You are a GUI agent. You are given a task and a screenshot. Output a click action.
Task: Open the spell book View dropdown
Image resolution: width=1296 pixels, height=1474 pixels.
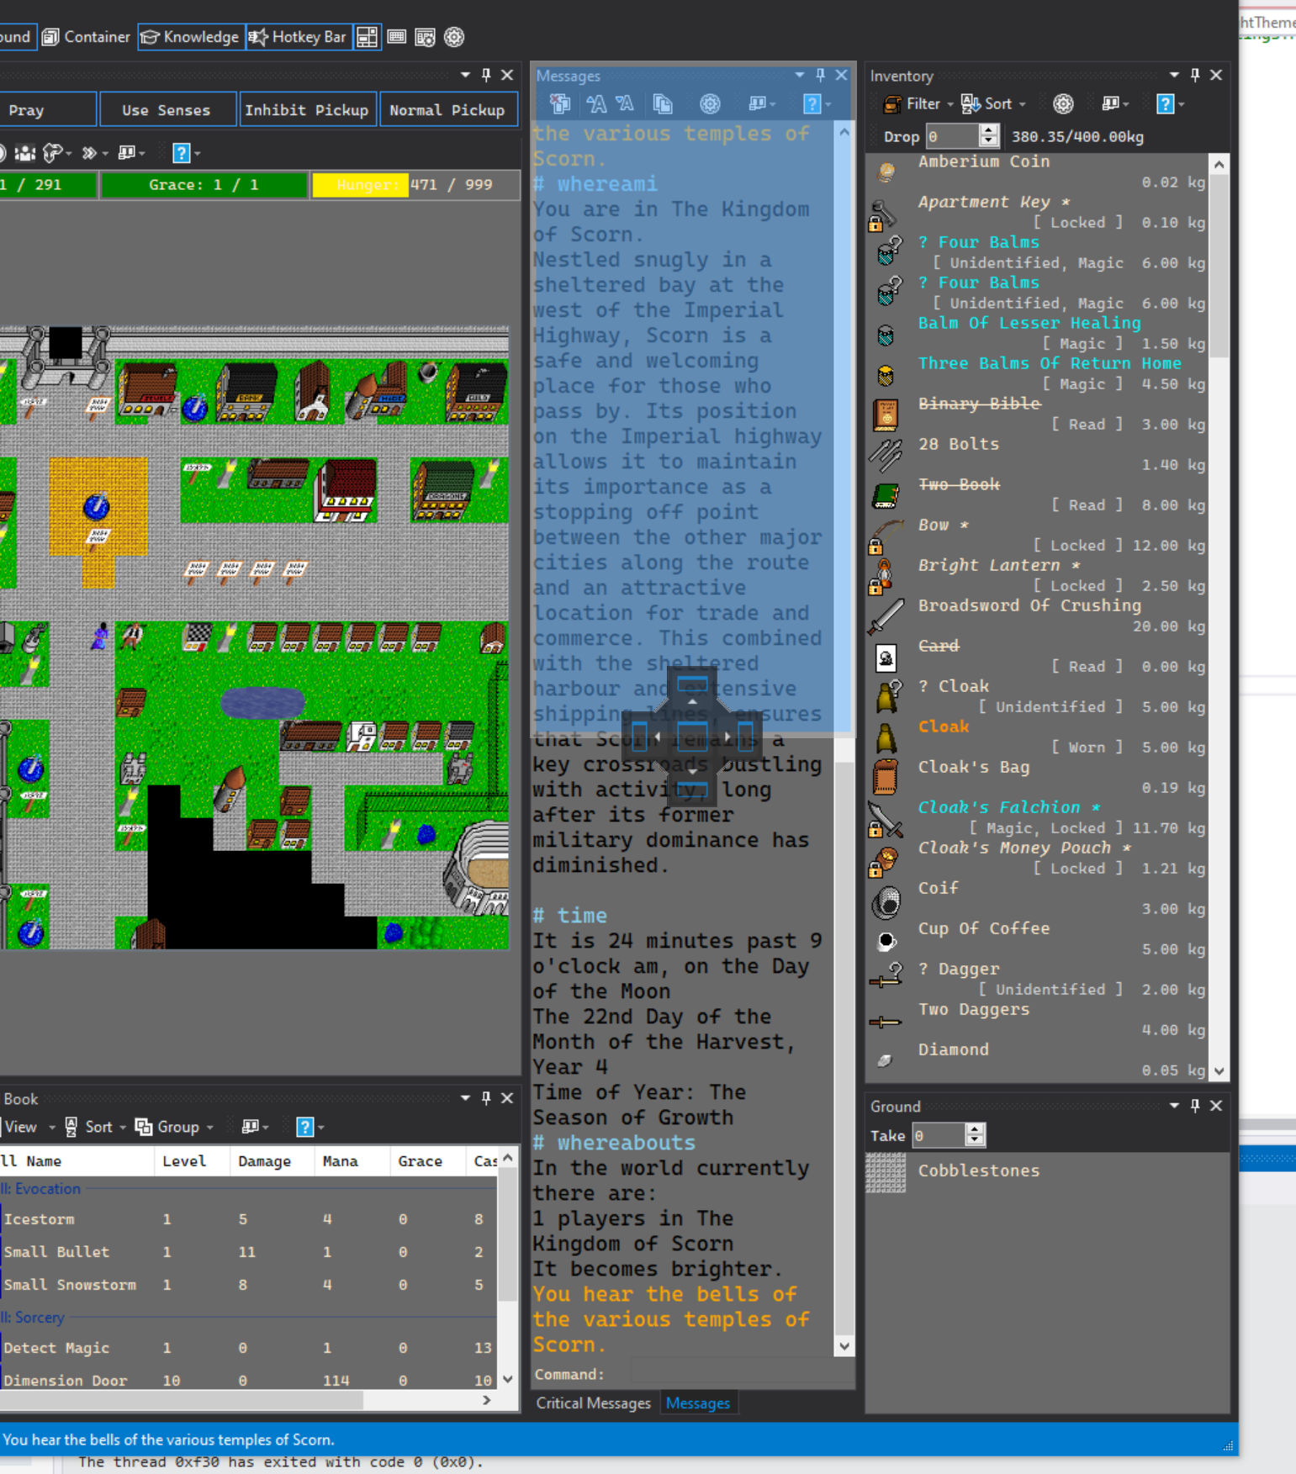pyautogui.click(x=29, y=1127)
